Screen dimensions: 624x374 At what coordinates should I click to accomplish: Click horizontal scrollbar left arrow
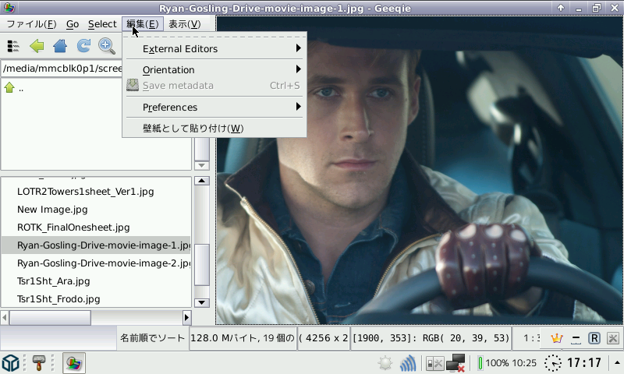[5, 318]
